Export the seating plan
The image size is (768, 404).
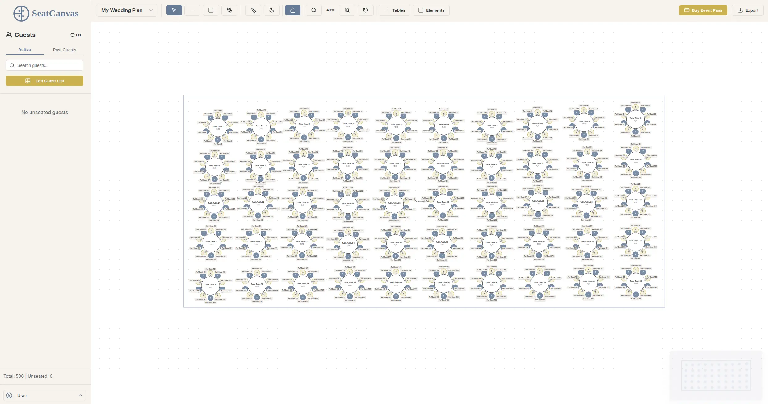[748, 10]
